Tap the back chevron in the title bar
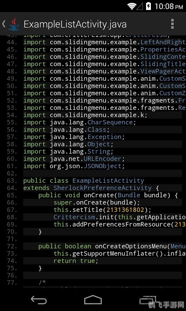 [x=3, y=24]
